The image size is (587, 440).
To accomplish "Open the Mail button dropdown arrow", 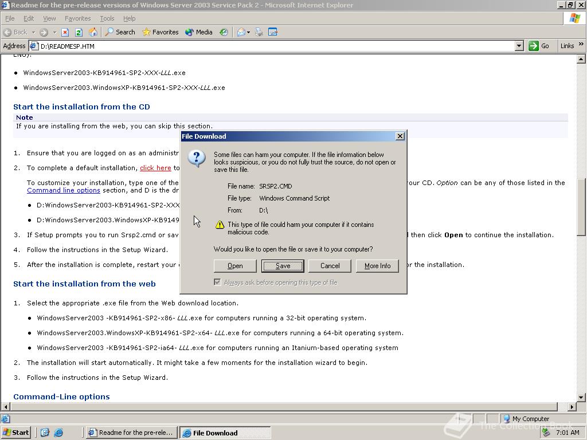I will point(248,32).
